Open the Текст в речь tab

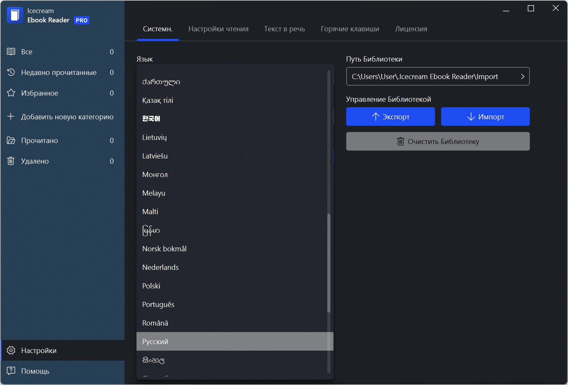click(284, 29)
